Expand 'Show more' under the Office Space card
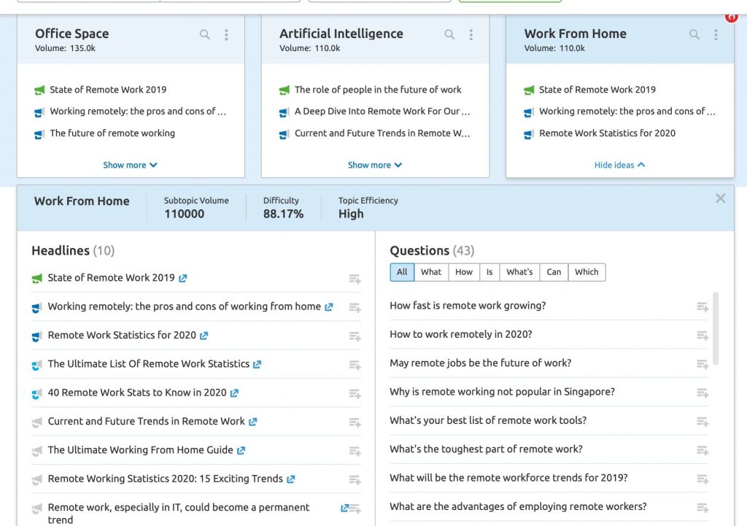Screen dimensions: 747x526 pyautogui.click(x=131, y=165)
